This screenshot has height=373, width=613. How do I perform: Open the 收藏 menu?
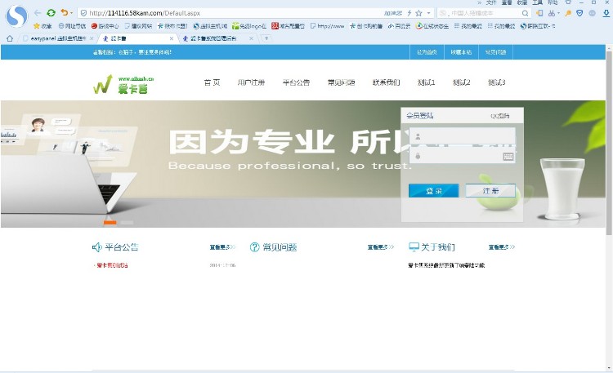pos(522,2)
